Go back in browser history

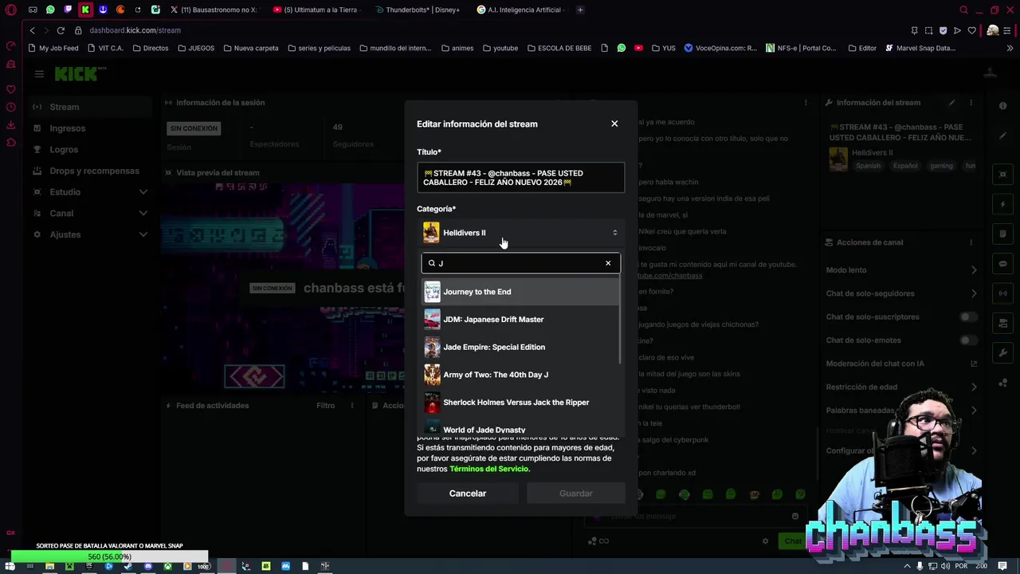[x=32, y=30]
